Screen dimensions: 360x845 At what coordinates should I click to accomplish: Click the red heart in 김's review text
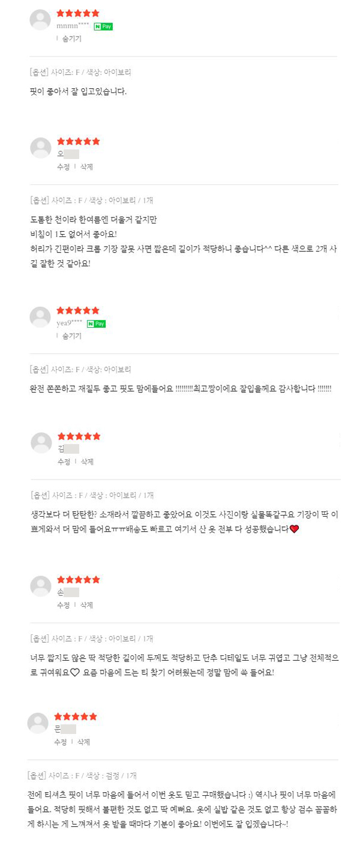tap(294, 529)
